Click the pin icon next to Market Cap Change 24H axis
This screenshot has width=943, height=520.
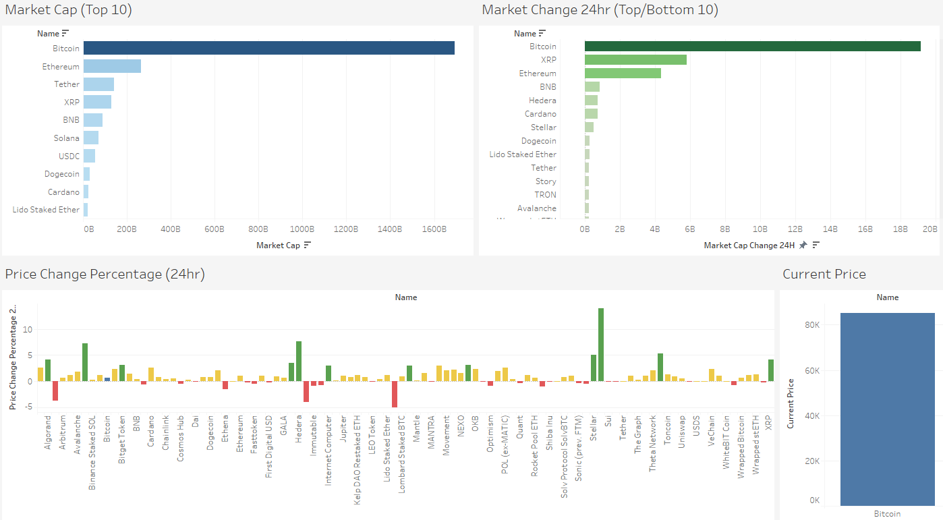802,245
